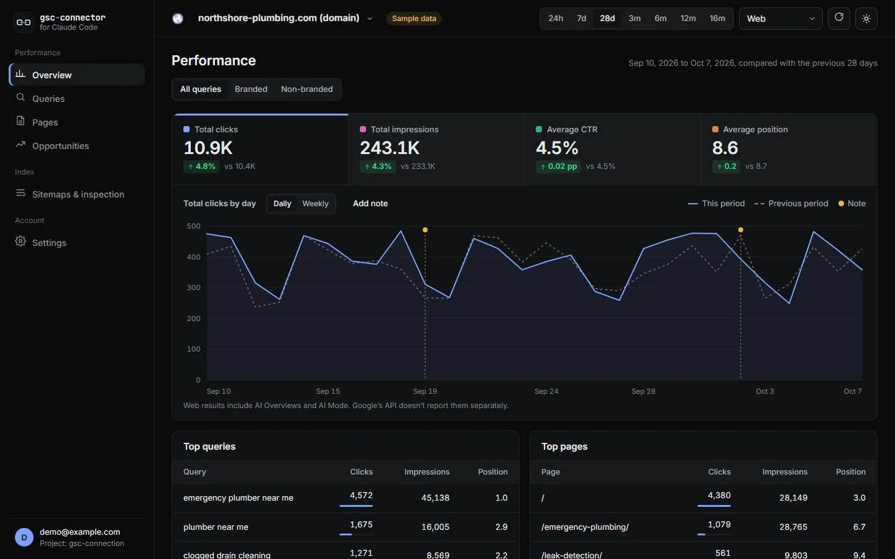Click the 'plumber near me' query row
The width and height of the screenshot is (895, 559).
(346, 527)
